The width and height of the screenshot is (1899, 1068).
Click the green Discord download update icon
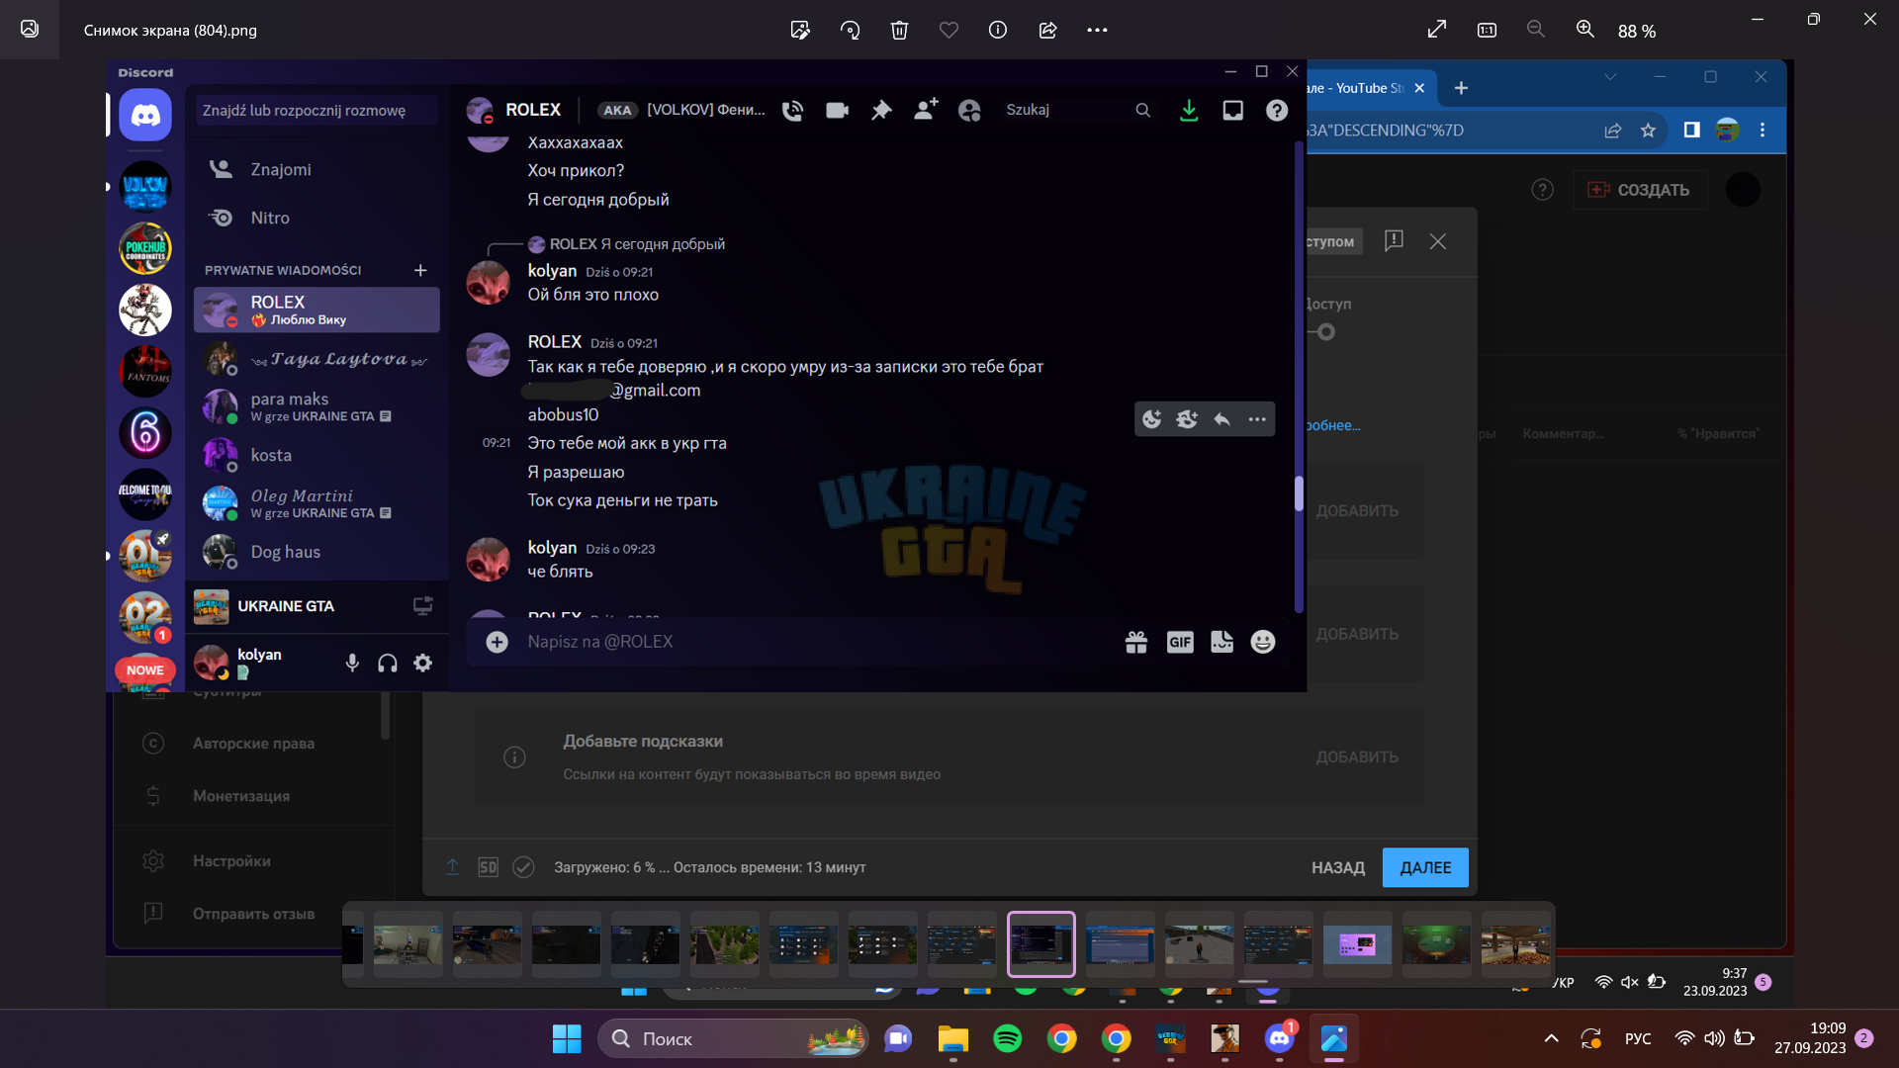click(x=1189, y=110)
